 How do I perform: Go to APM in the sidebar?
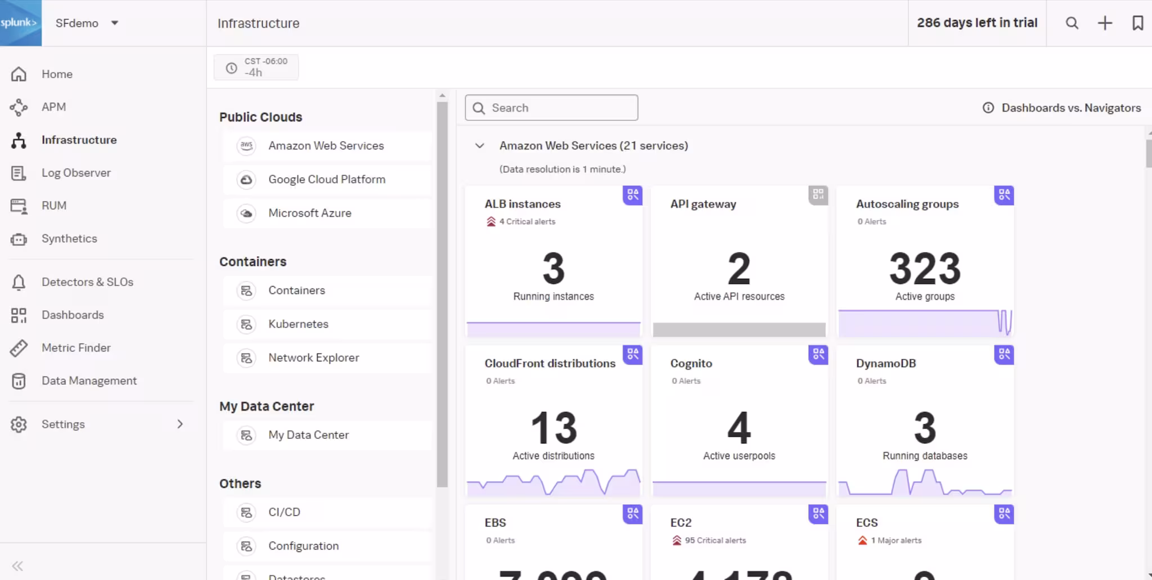[x=53, y=107]
